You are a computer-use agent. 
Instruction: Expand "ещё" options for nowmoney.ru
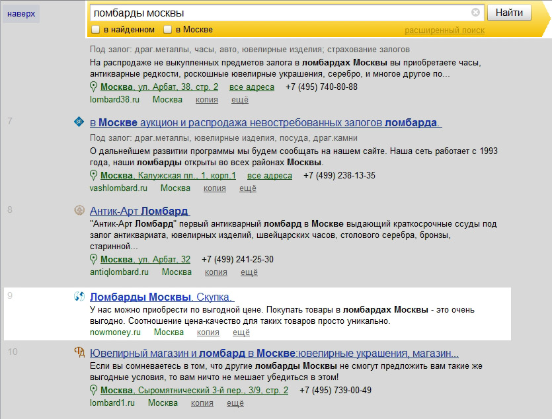pos(241,333)
